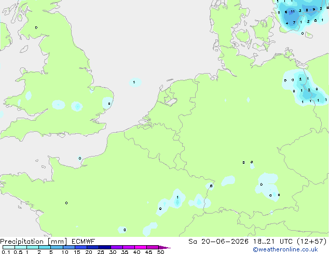Click the '0.5' legend scale label
The height and width of the screenshot is (254, 329).
pyautogui.click(x=18, y=252)
